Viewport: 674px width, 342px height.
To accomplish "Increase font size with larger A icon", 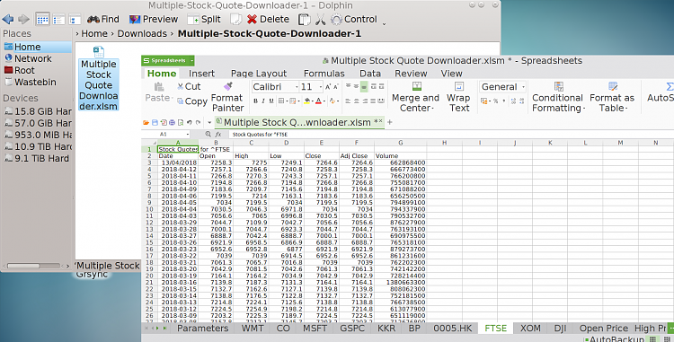I will pyautogui.click(x=328, y=87).
